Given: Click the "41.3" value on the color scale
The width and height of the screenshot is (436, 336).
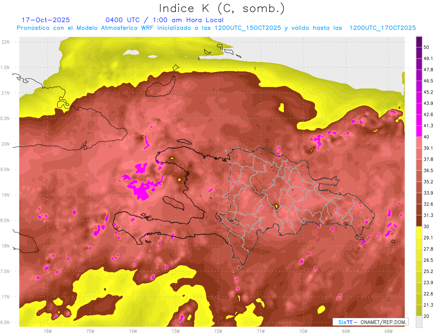Looking at the screenshot, I should coord(428,126).
